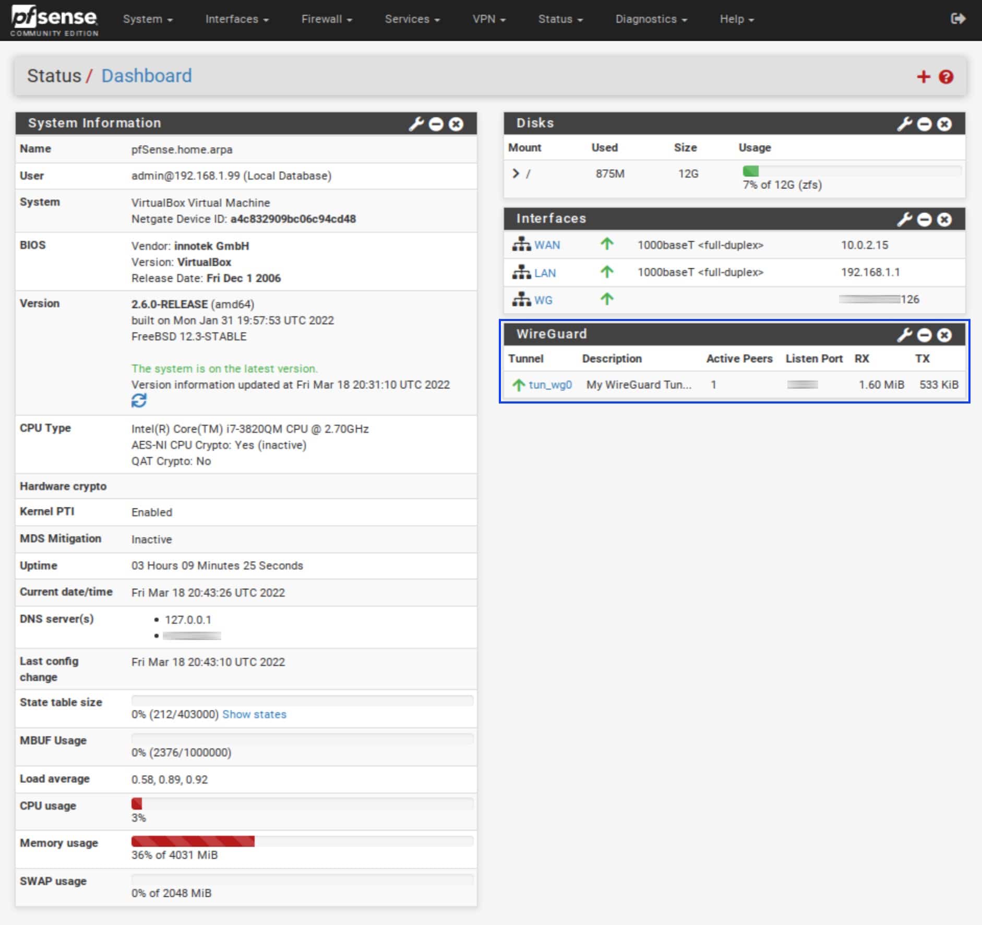Click the SWAP usage progress bar
This screenshot has height=925, width=982.
pyautogui.click(x=302, y=880)
